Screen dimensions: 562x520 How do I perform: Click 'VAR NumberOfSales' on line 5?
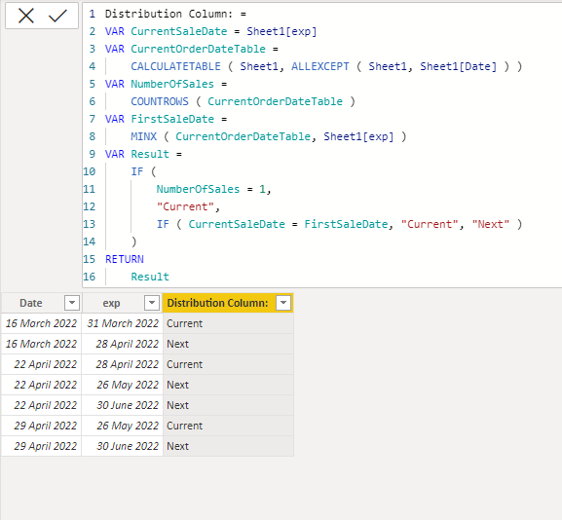(160, 84)
